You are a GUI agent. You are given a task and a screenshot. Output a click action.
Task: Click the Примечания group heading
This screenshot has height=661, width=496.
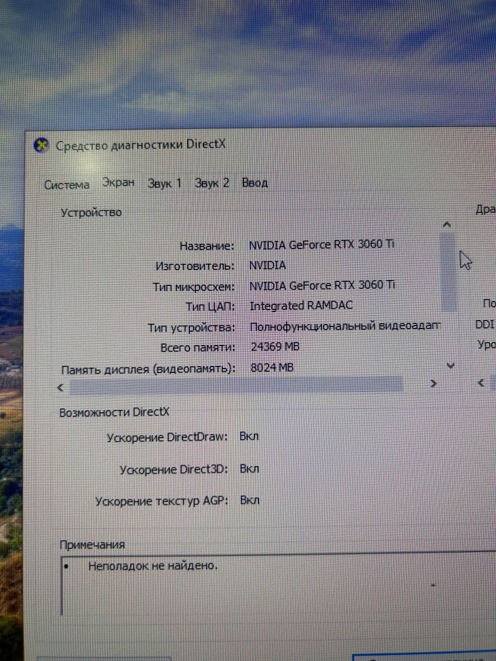pyautogui.click(x=93, y=545)
